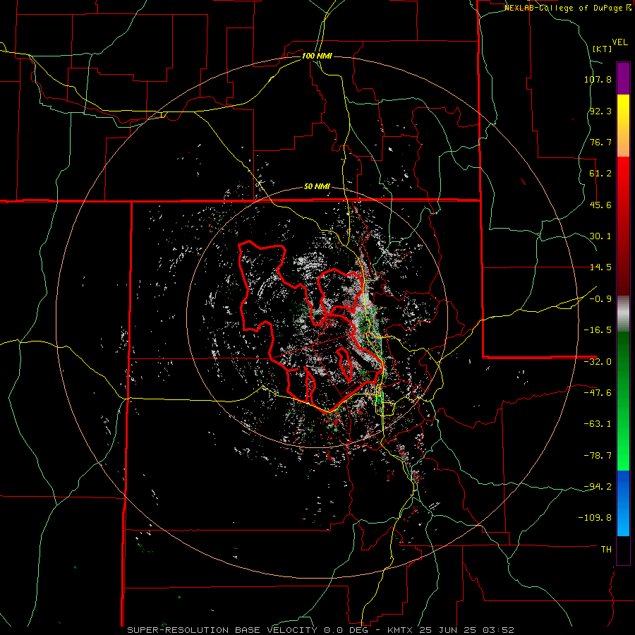Screen dimensions: 635x635
Task: Pick the red segment of velocity color bar
Action: coord(623,226)
